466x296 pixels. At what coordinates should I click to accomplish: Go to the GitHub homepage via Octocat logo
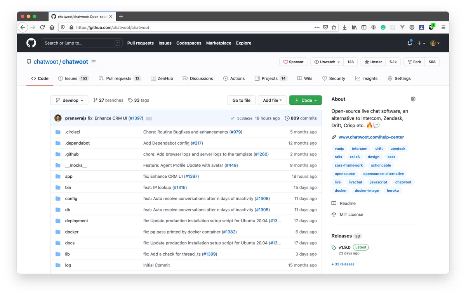coord(31,43)
